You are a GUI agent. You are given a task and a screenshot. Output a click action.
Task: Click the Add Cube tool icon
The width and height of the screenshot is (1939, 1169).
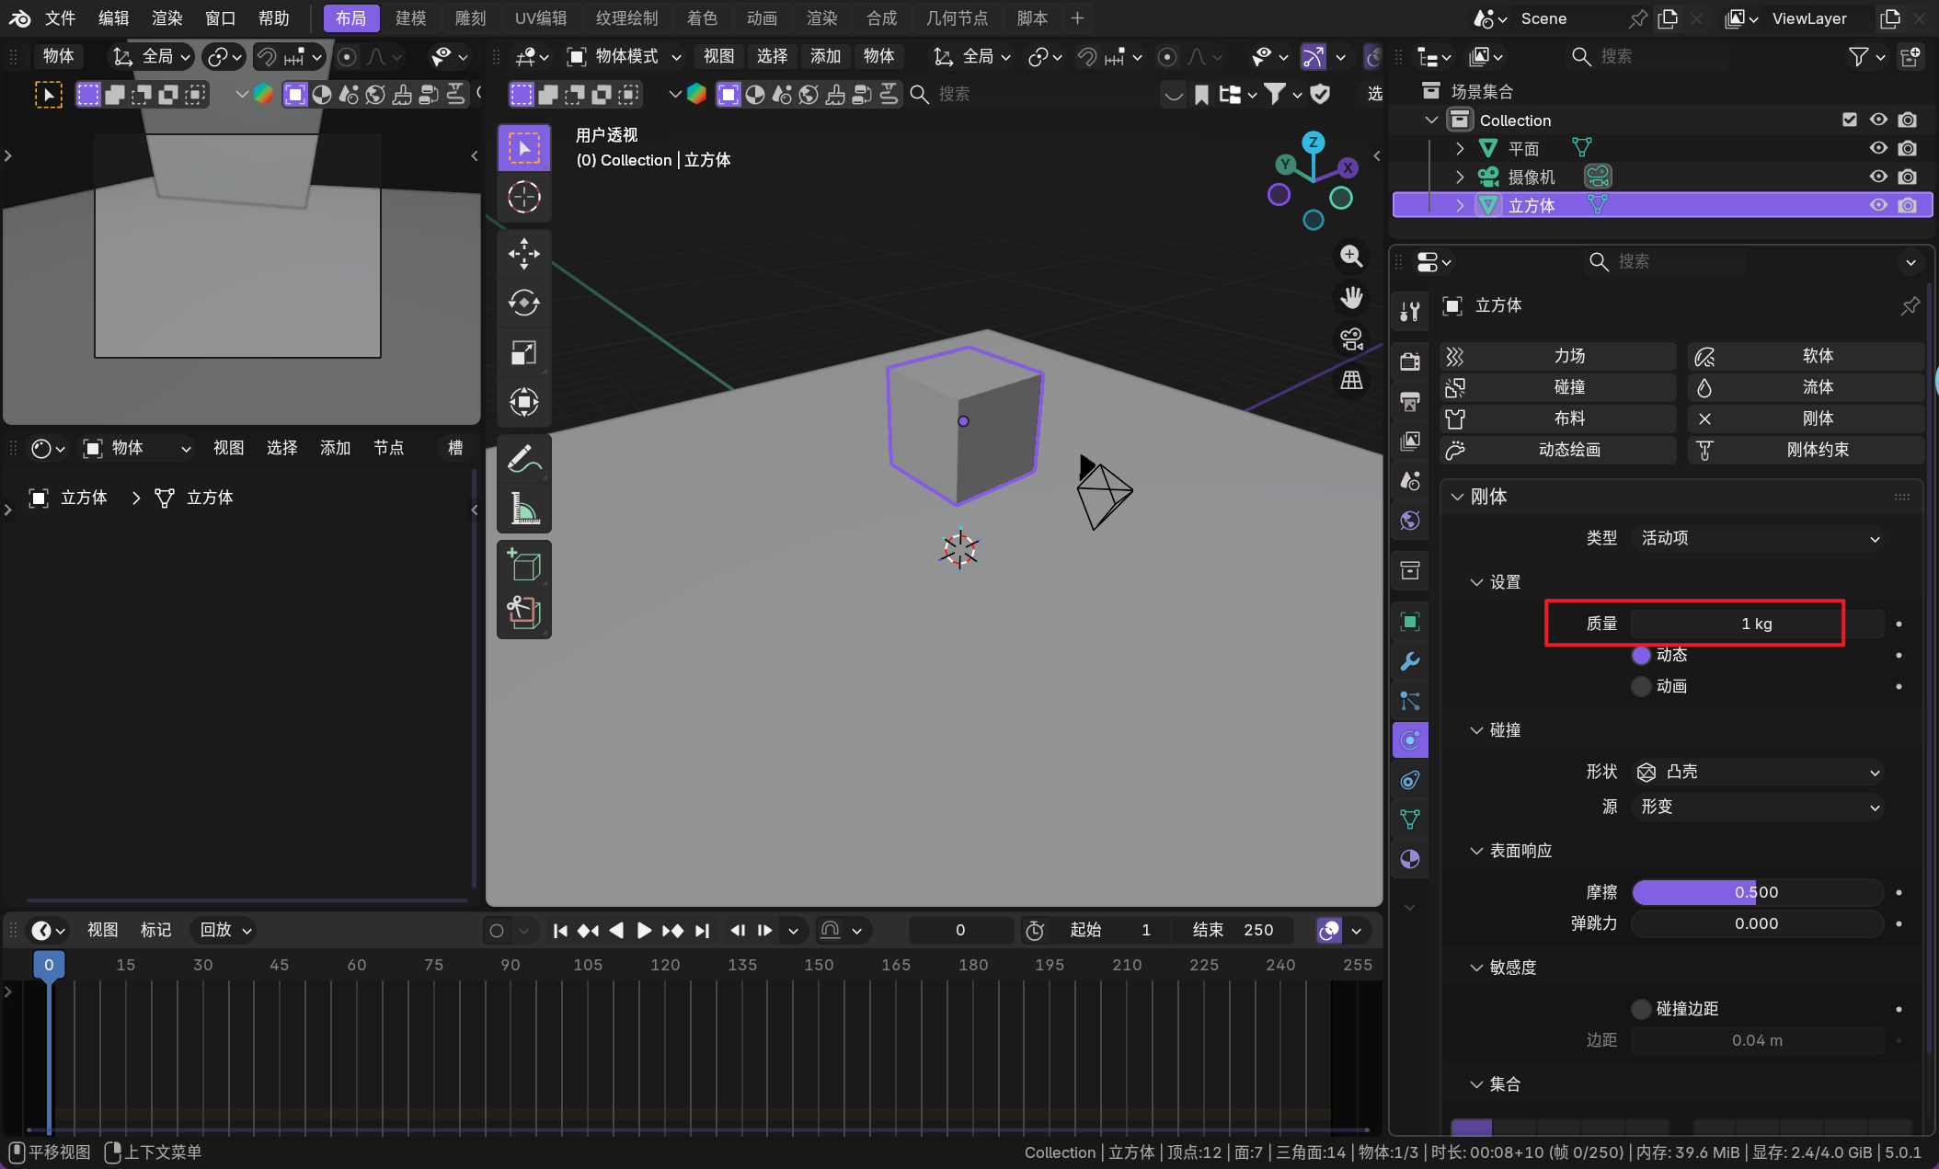(523, 565)
